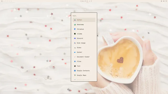Launch Google Maps
168x94 pixels.
(84, 75)
